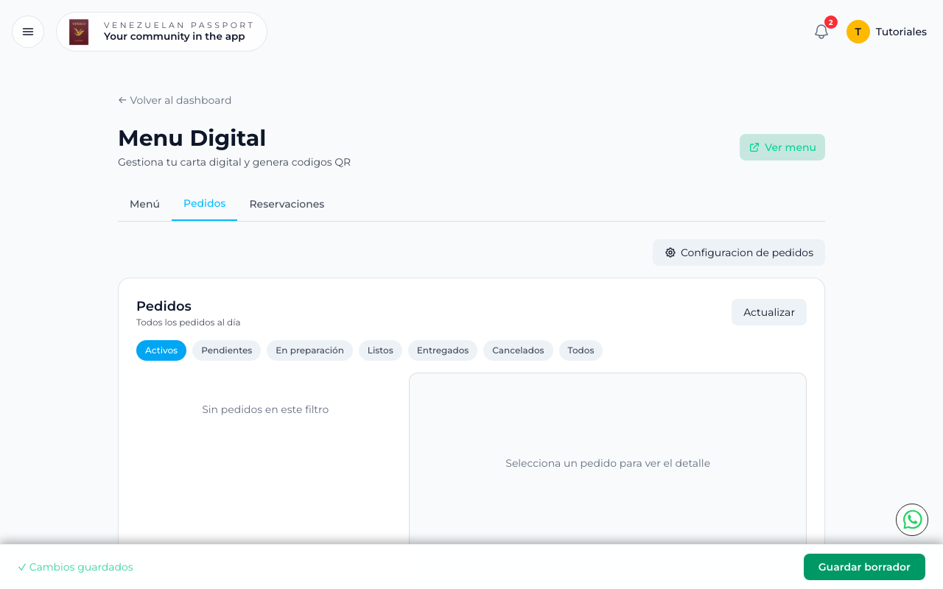Click Guardar borrador button
Viewport: 943px width, 589px height.
[864, 567]
